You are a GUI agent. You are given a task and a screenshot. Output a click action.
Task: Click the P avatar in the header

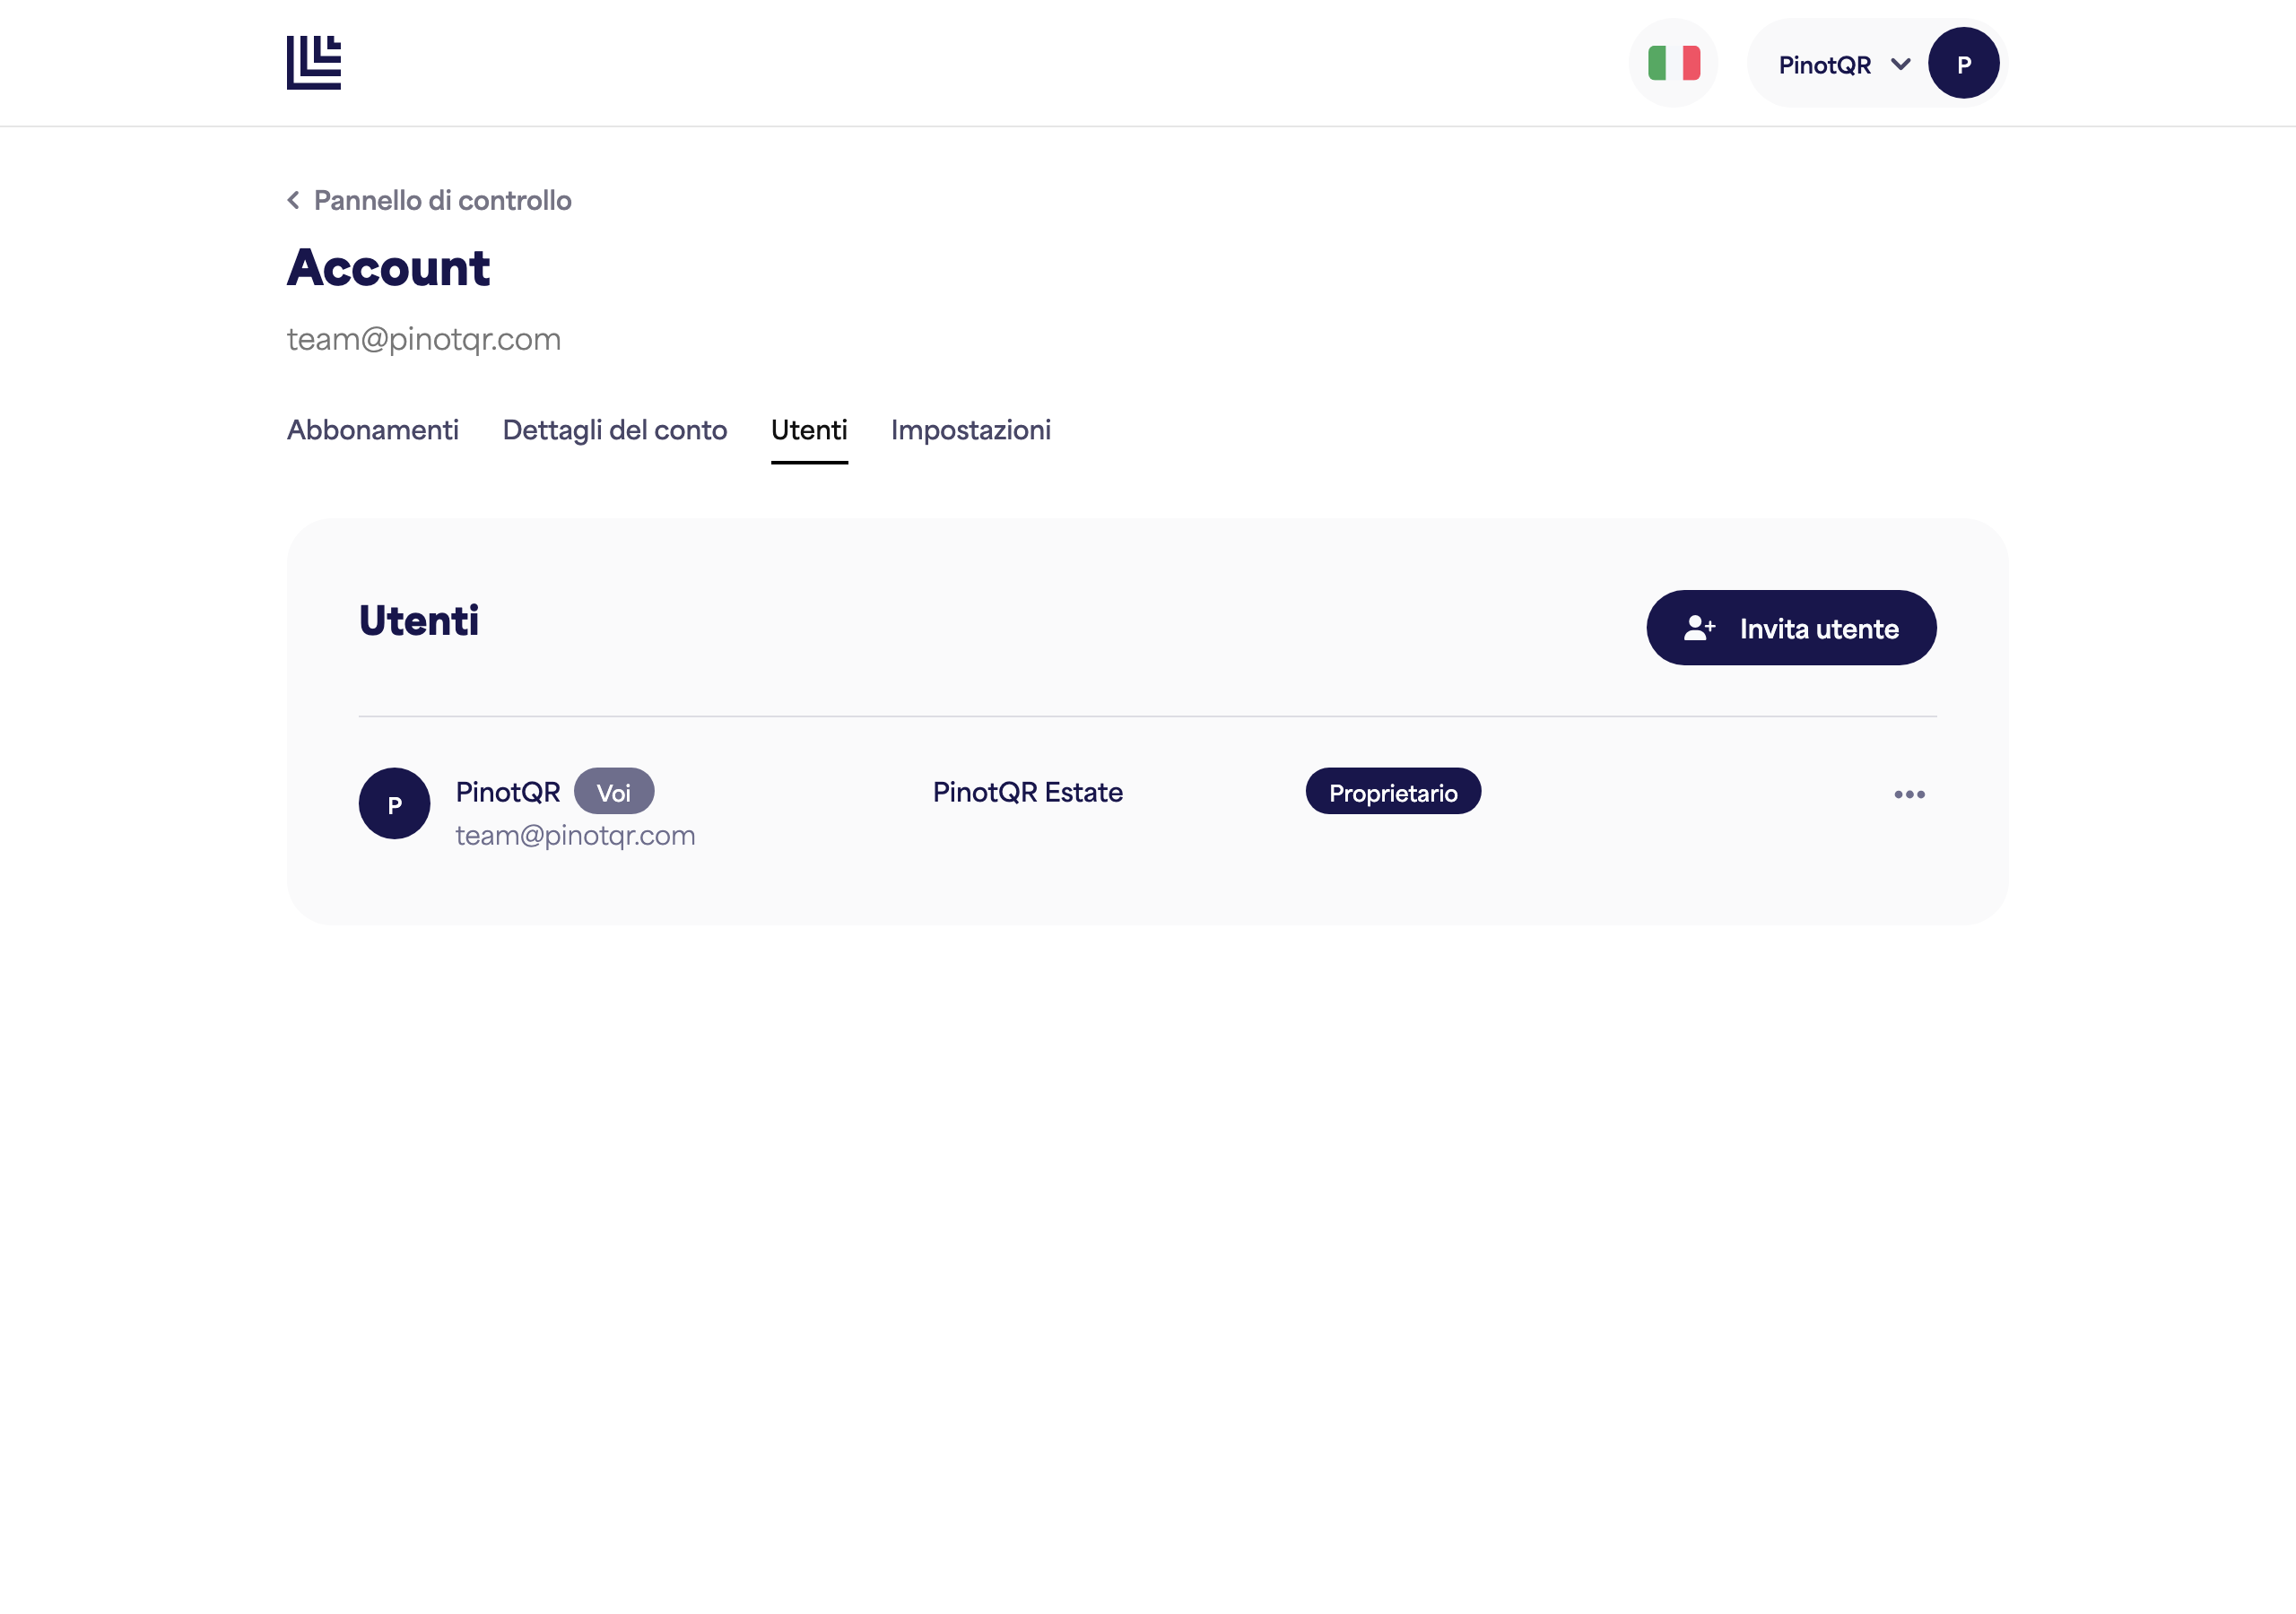[1963, 63]
